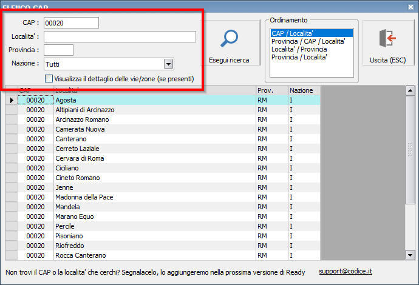Click the CAP input field

[x=71, y=22]
